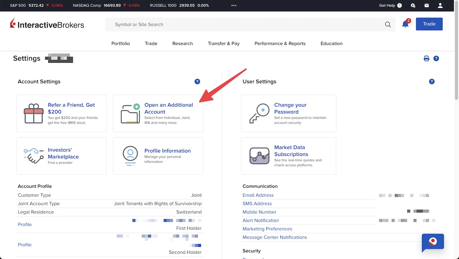This screenshot has height=259, width=459.
Task: Click the key password icon
Action: point(259,113)
